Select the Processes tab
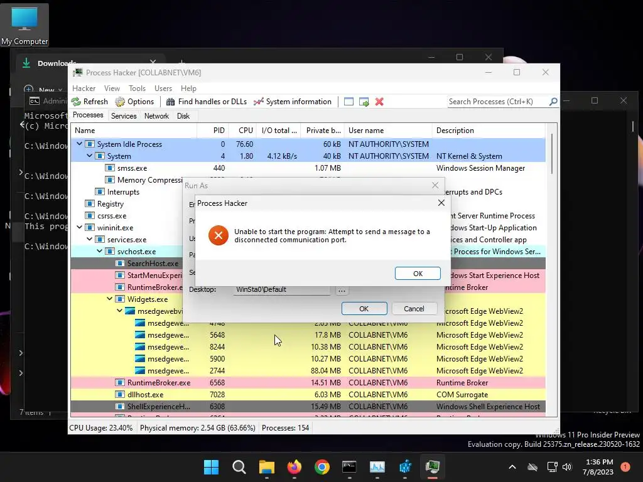The width and height of the screenshot is (643, 482). coord(88,115)
